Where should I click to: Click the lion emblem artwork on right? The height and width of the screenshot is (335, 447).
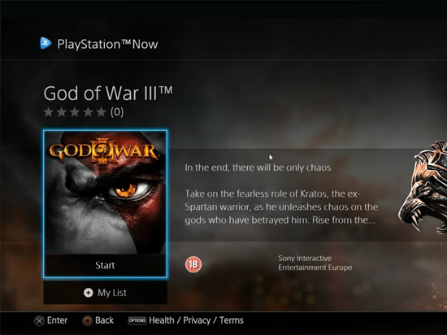(x=423, y=186)
